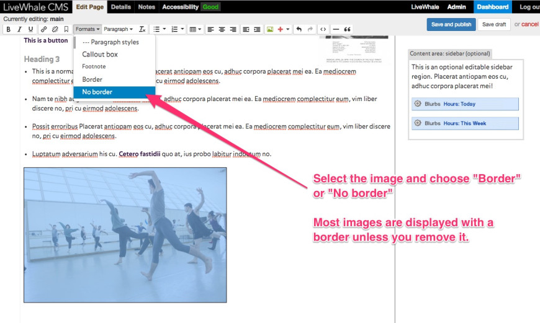This screenshot has height=323, width=540.
Task: Open the table insert menu
Action: (196, 29)
